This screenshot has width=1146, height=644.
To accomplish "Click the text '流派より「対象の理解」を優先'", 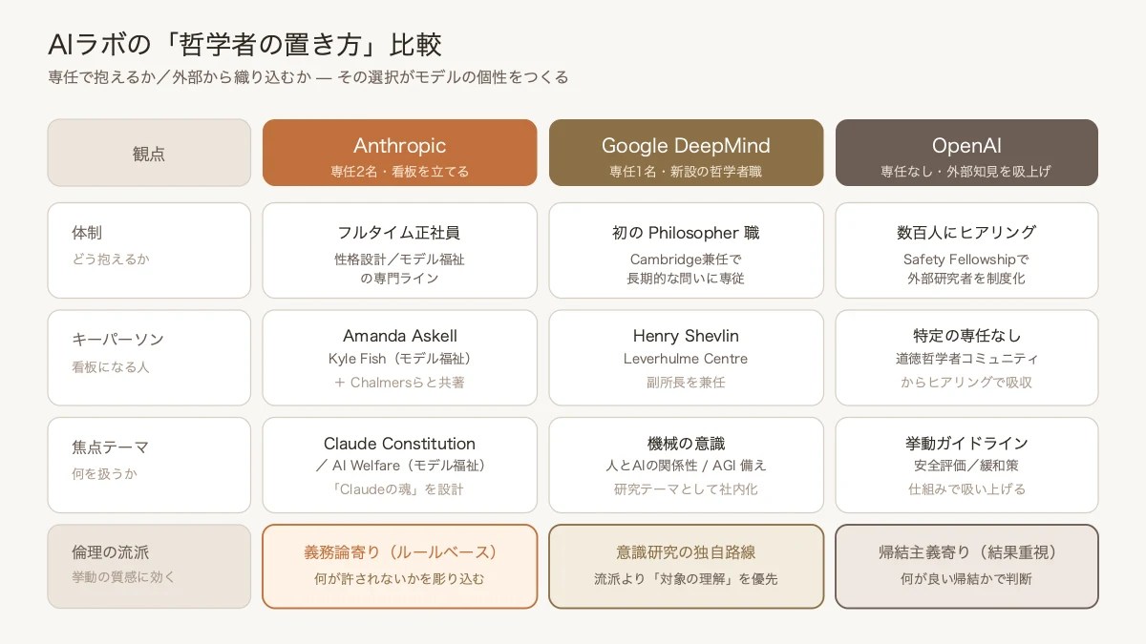I will pos(686,578).
